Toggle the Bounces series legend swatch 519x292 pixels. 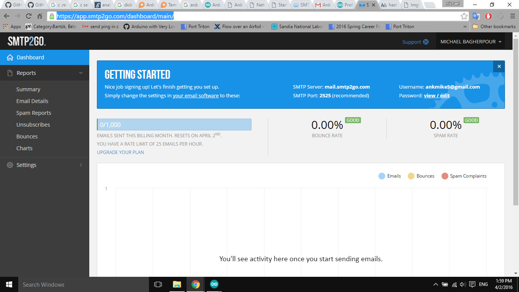[x=411, y=176]
